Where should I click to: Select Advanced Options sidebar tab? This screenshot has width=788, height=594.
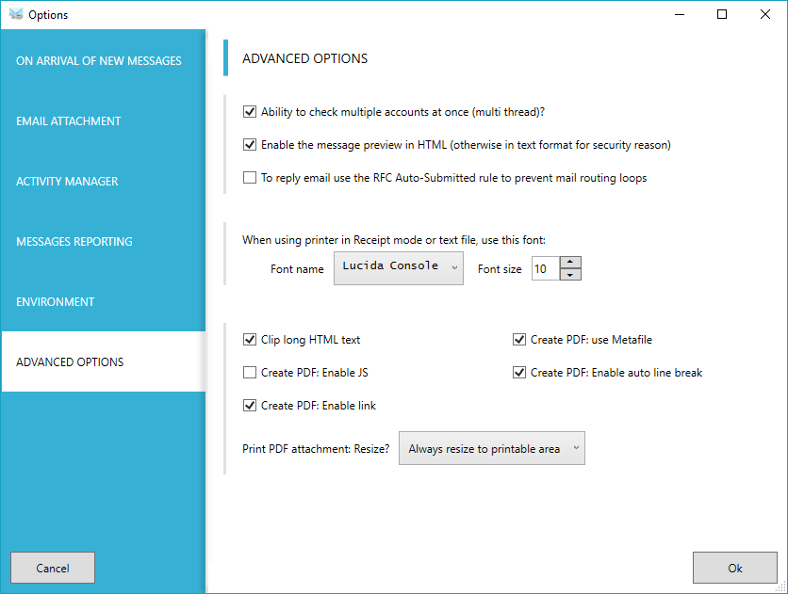[x=103, y=361]
